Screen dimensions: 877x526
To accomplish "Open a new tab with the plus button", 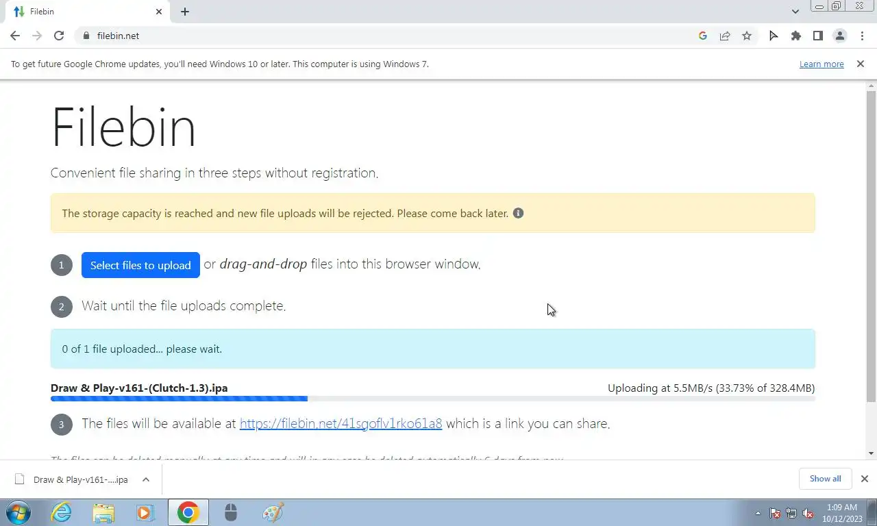I will (x=185, y=12).
